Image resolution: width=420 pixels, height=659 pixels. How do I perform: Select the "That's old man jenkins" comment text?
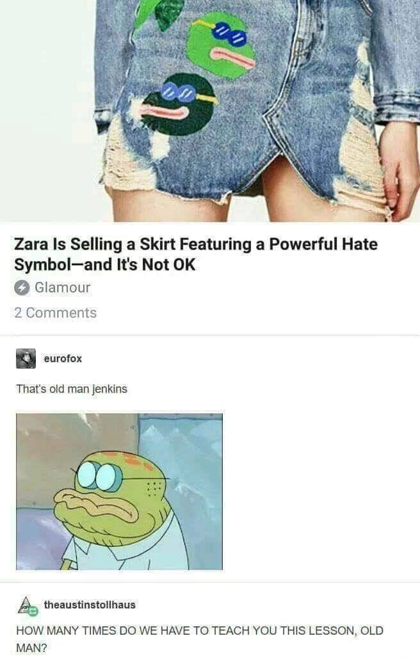point(72,389)
